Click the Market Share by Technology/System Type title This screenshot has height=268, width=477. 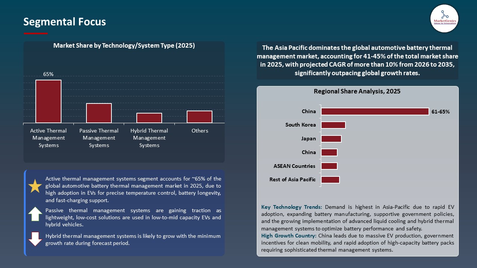pyautogui.click(x=123, y=45)
